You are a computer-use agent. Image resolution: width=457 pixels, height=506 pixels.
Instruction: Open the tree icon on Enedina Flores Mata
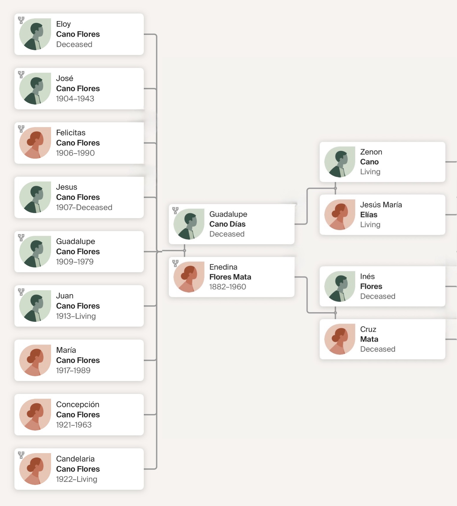[x=175, y=263]
